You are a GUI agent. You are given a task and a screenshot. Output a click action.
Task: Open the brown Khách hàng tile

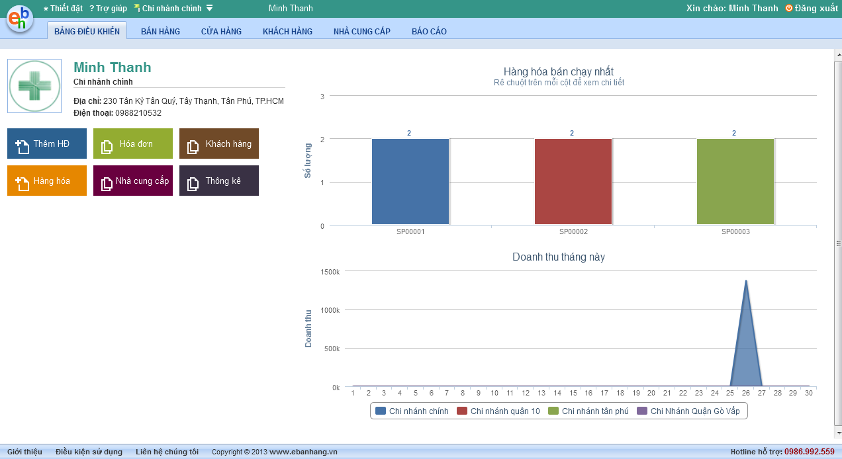tap(218, 144)
